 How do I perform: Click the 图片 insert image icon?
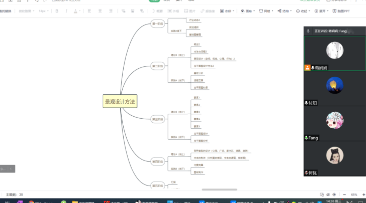point(190,10)
